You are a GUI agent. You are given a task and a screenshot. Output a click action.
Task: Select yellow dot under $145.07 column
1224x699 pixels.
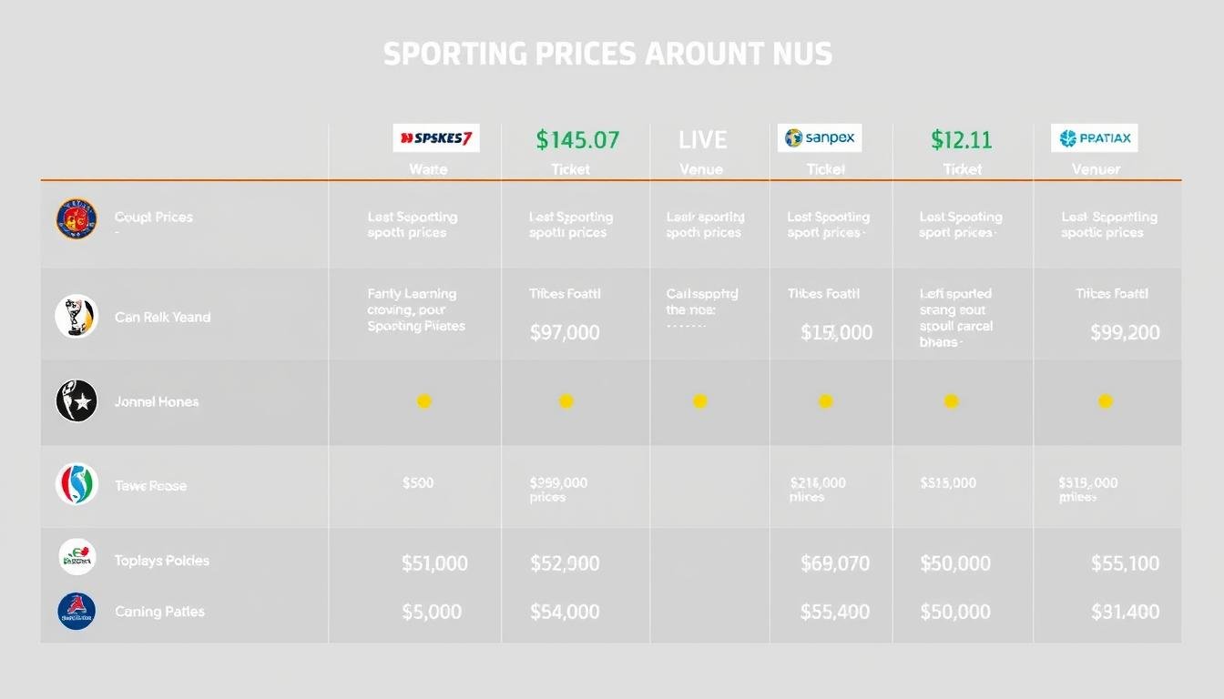click(566, 400)
